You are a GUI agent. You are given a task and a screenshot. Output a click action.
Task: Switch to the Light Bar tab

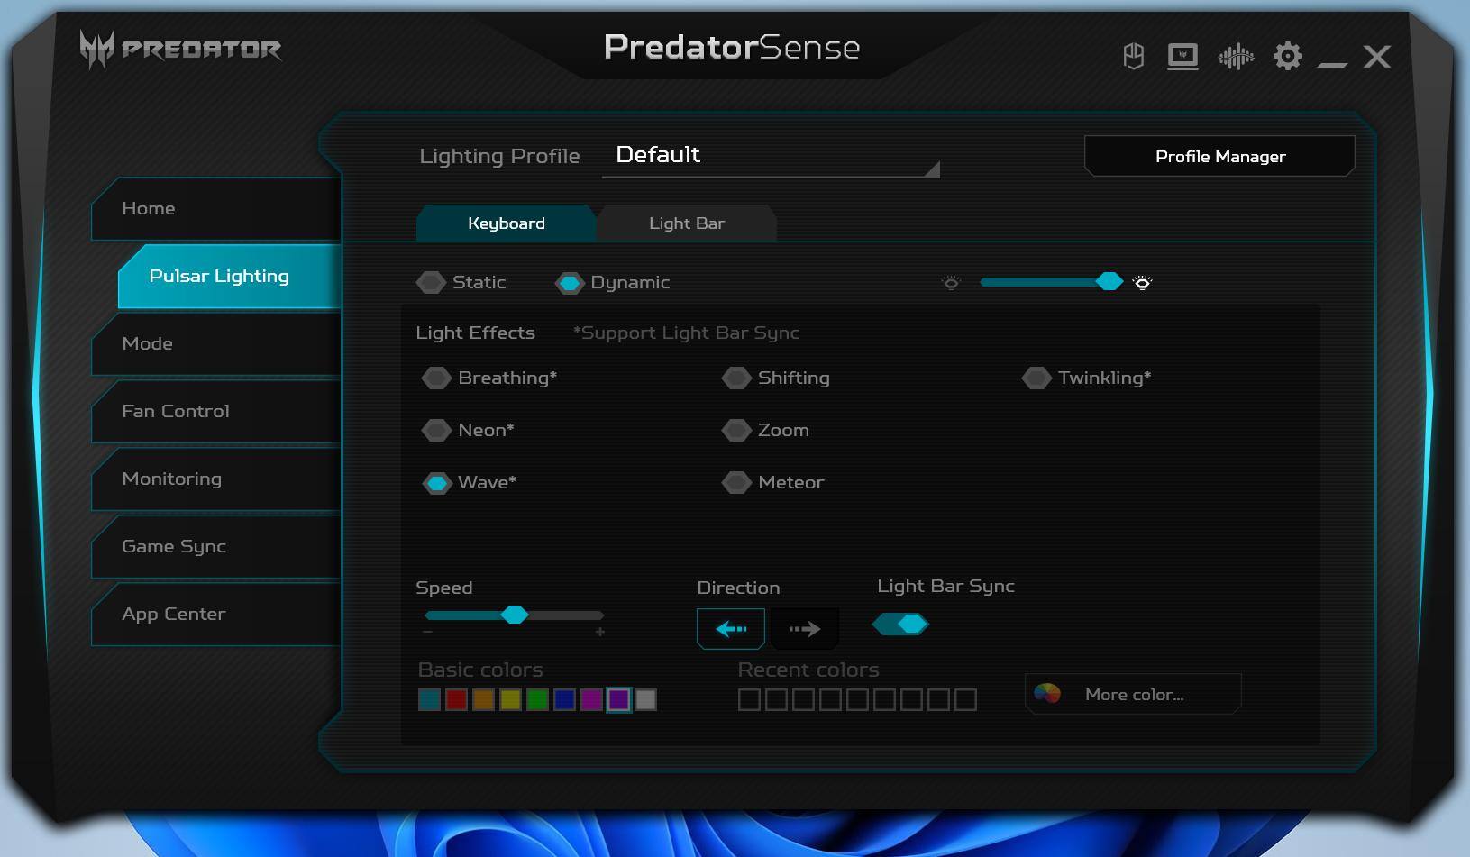tap(686, 223)
